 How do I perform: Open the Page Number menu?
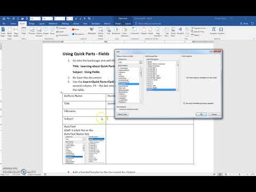158,32
